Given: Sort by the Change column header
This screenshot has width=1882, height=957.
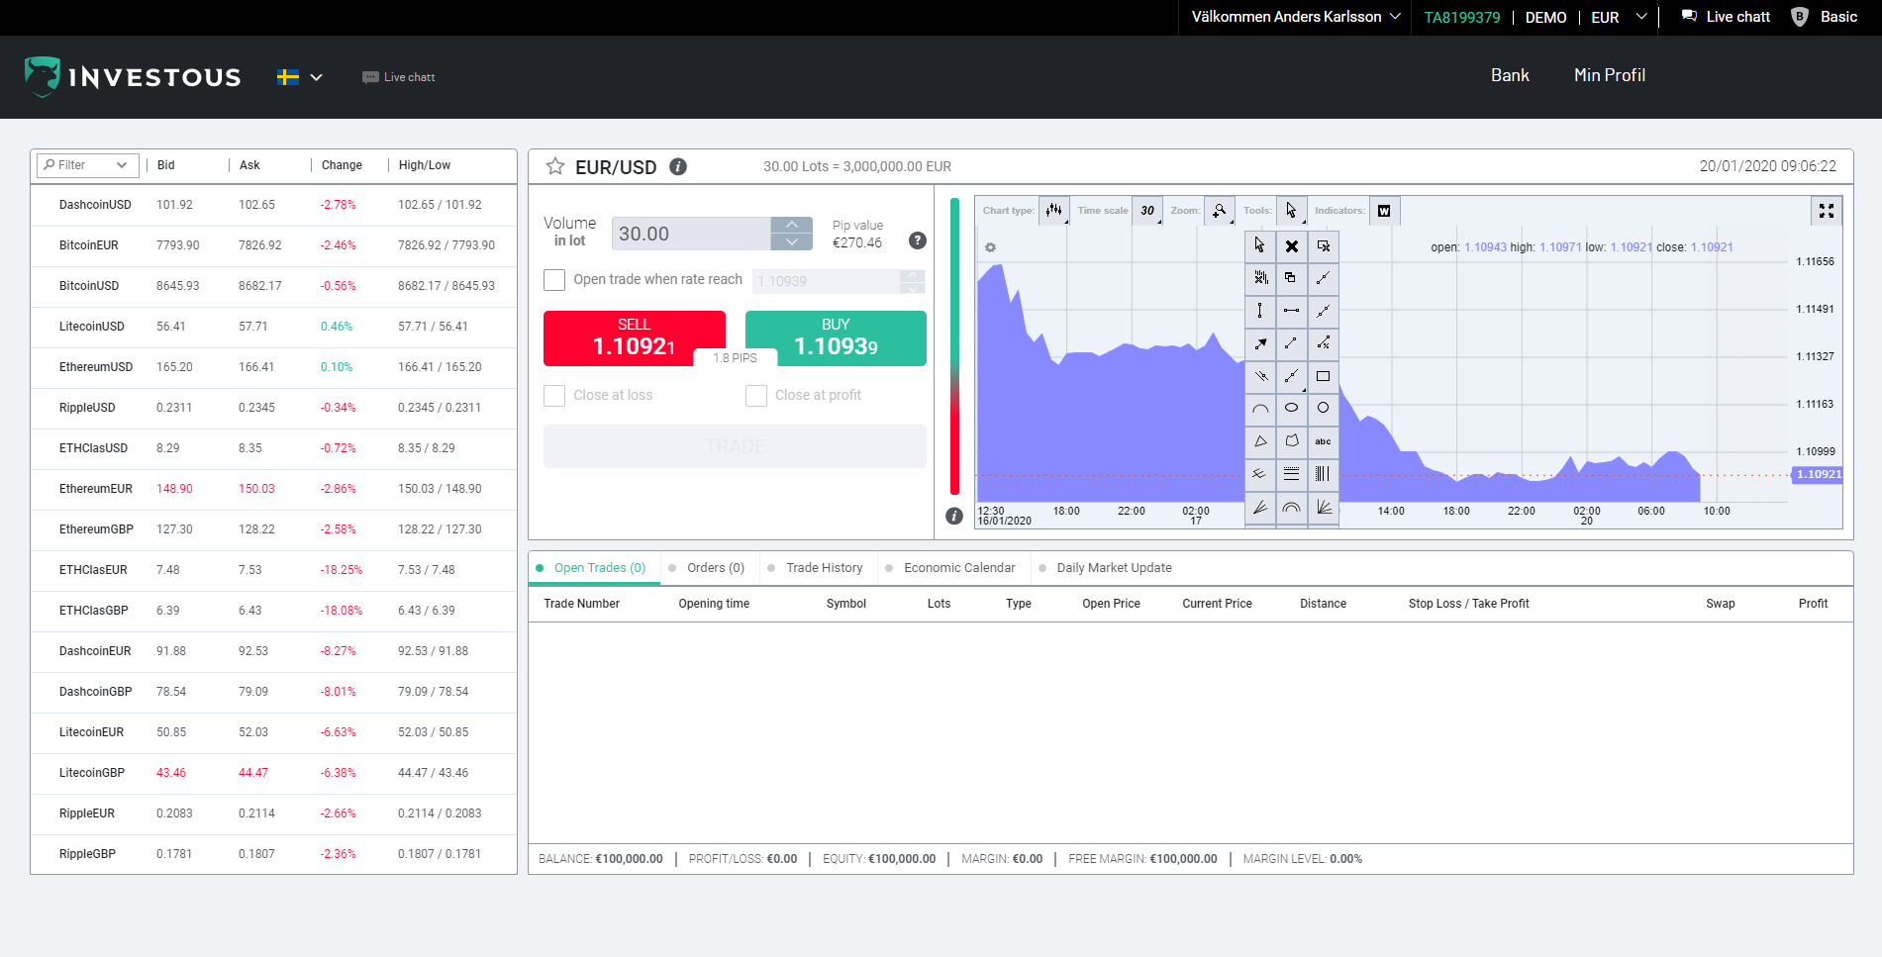Looking at the screenshot, I should (x=342, y=165).
